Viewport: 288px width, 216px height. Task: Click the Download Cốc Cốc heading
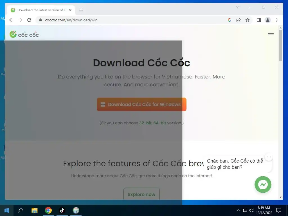point(142,63)
